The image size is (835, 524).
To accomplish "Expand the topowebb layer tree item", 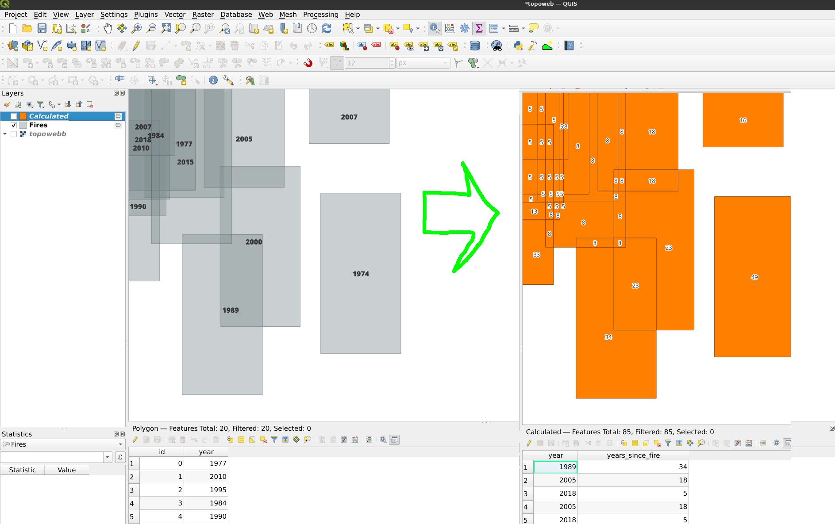I will coord(5,134).
